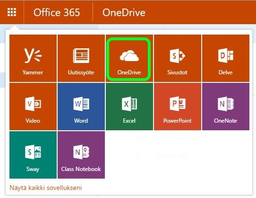The width and height of the screenshot is (256, 198).
Task: Open Word Online tile
Action: point(81,107)
